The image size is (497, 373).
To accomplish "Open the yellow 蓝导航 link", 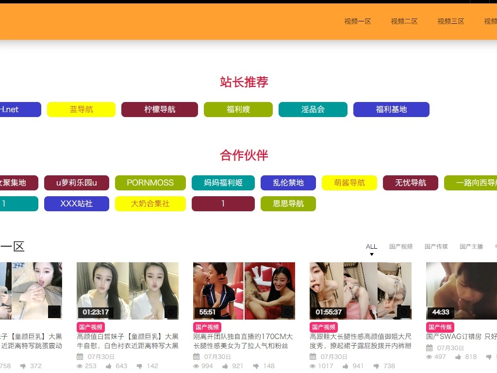I will 81,110.
